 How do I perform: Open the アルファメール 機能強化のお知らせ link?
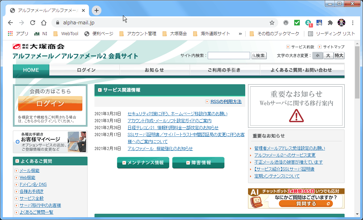pos(160,149)
